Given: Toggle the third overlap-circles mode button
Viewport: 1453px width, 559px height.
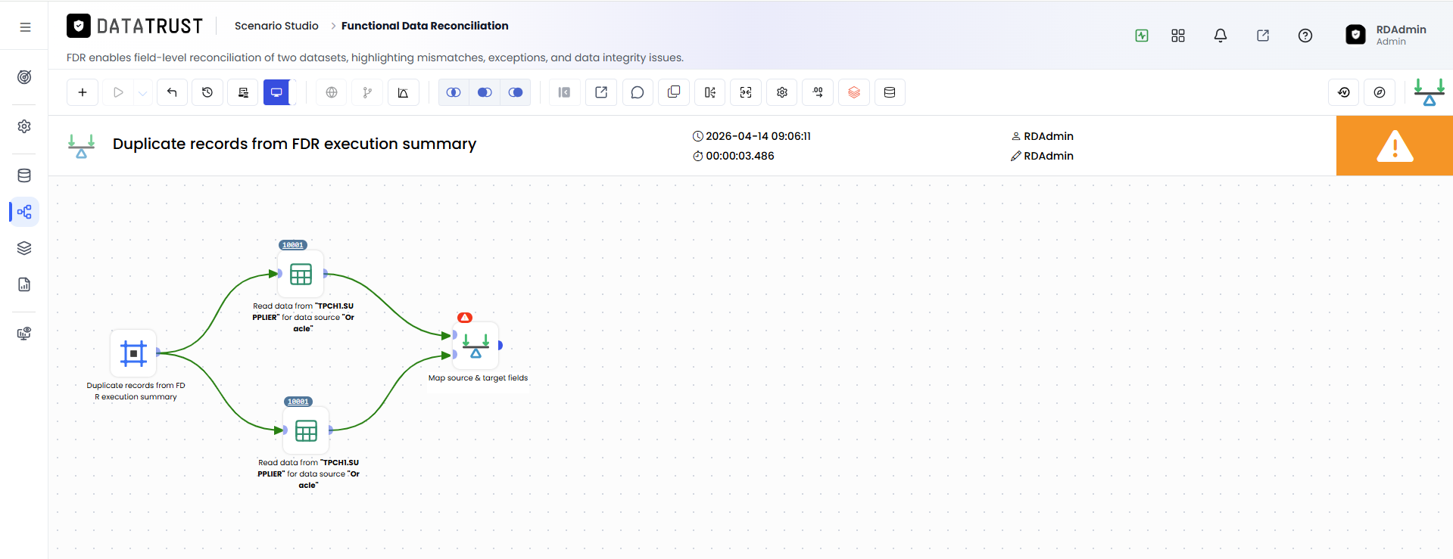Looking at the screenshot, I should [x=516, y=92].
